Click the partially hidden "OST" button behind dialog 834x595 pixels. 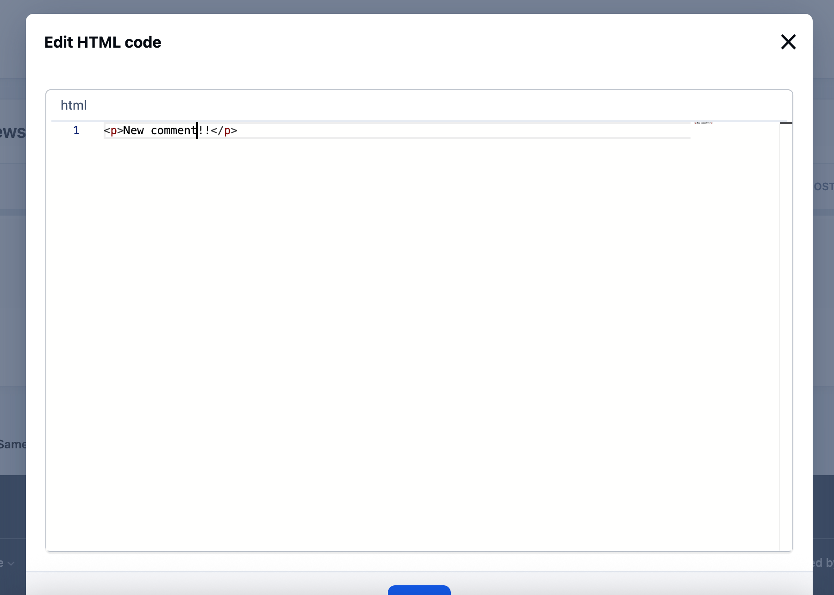pos(823,186)
